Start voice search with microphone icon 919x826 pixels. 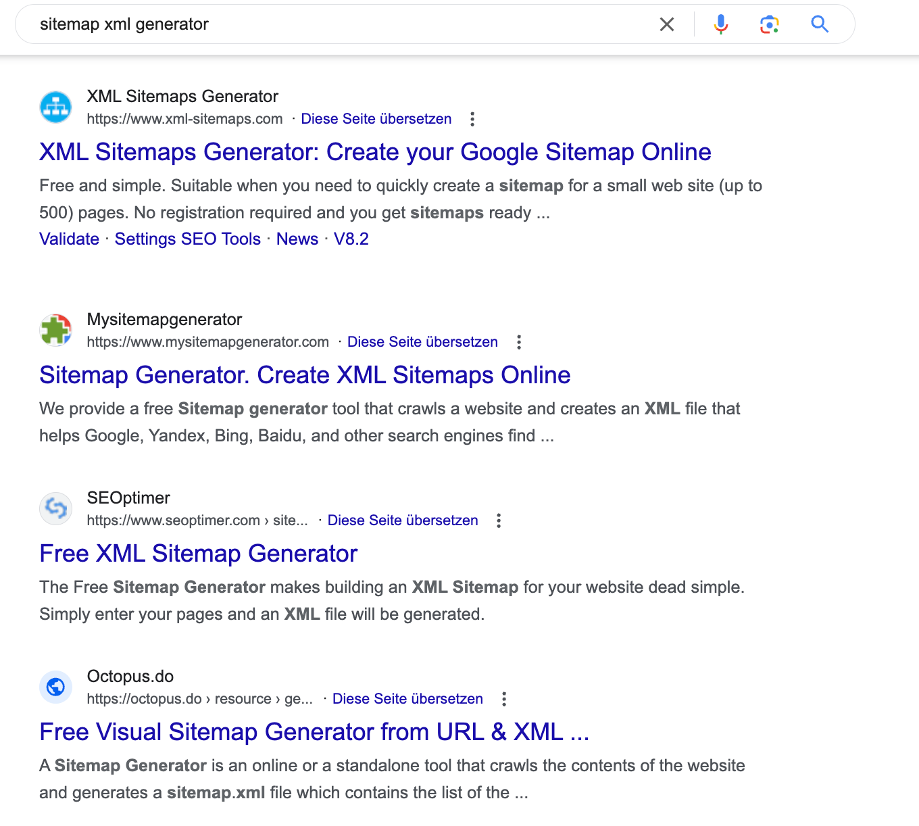click(721, 24)
